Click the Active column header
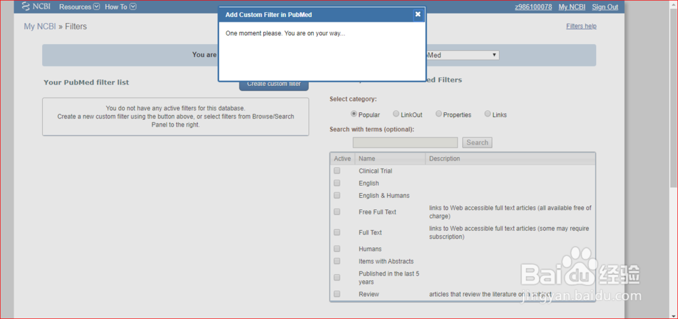 342,158
